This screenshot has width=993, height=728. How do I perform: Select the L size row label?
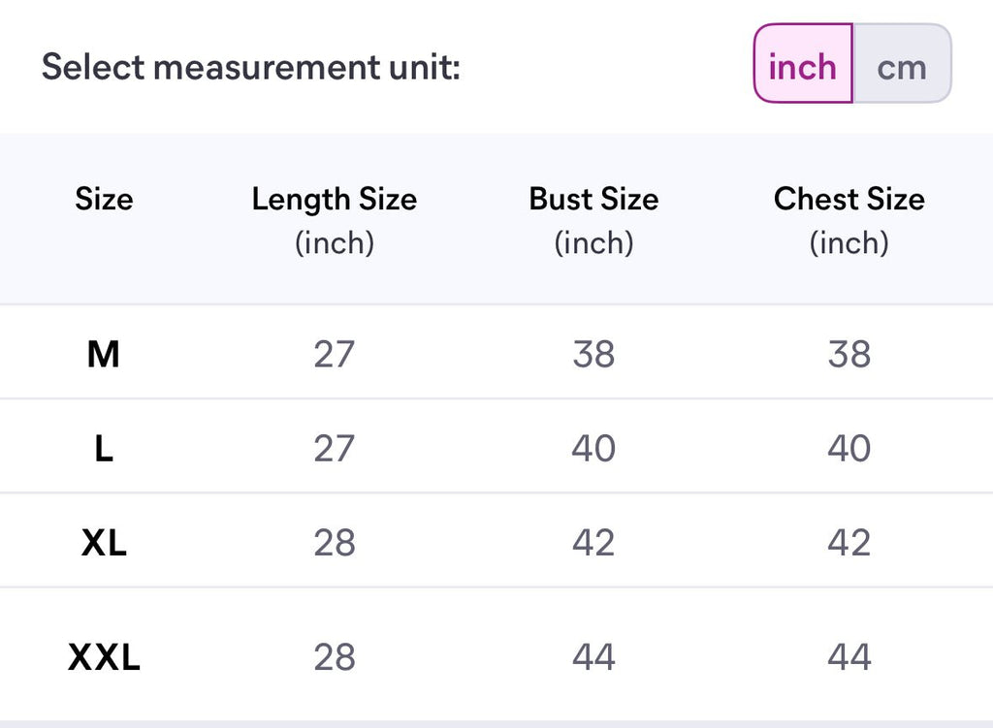coord(103,449)
